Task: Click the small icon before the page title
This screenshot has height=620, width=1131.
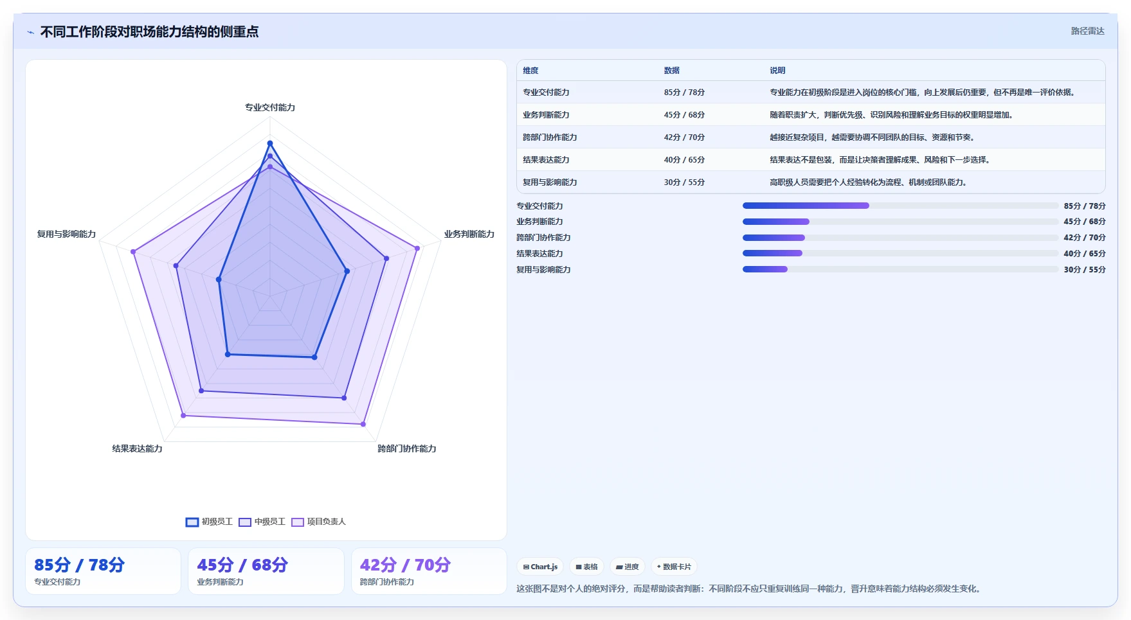Action: click(x=30, y=32)
